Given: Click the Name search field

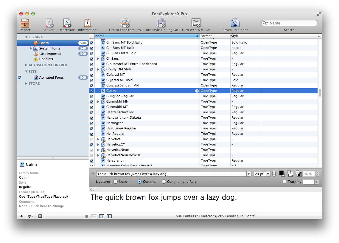Looking at the screenshot, I should coord(292,23).
